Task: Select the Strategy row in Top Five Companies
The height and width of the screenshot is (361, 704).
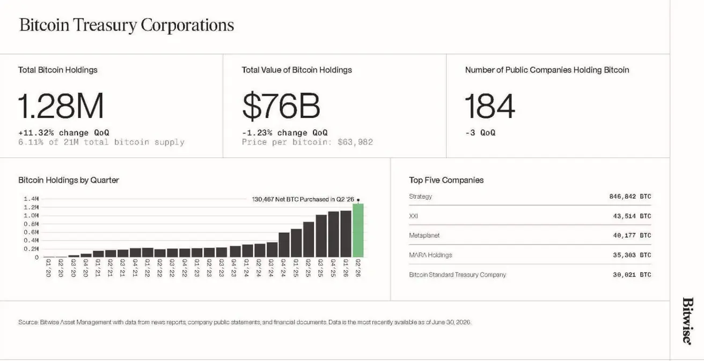Action: (x=530, y=197)
